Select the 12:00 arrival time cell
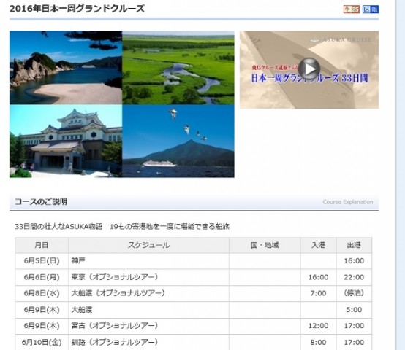The width and height of the screenshot is (405, 350). (x=318, y=326)
